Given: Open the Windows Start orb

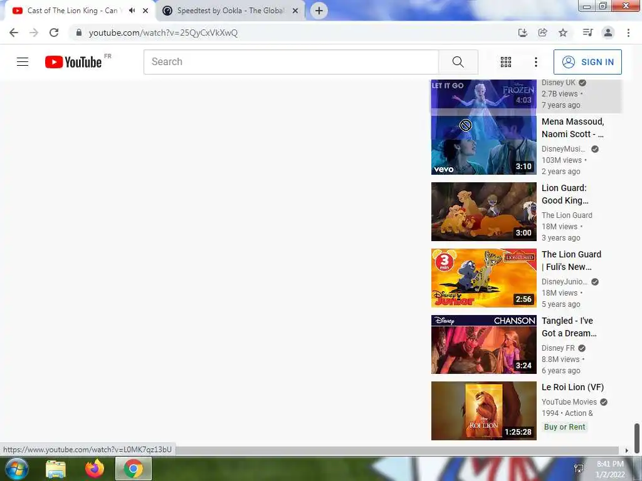Looking at the screenshot, I should tap(17, 468).
